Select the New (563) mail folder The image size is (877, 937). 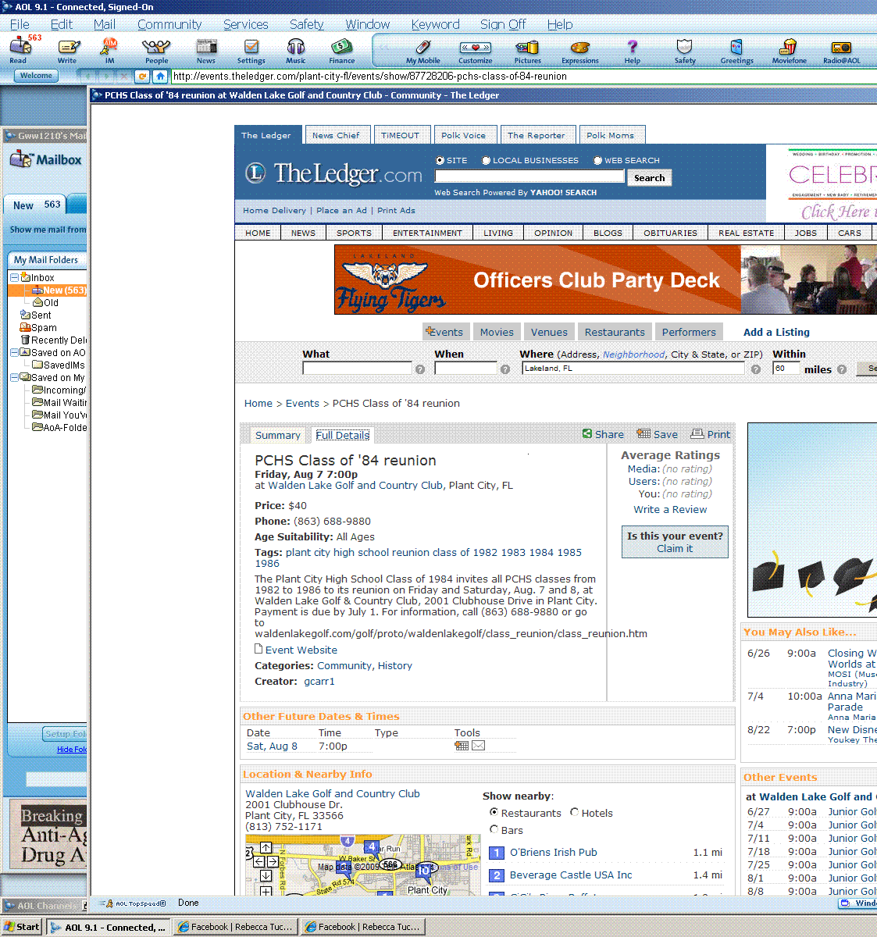pos(59,290)
